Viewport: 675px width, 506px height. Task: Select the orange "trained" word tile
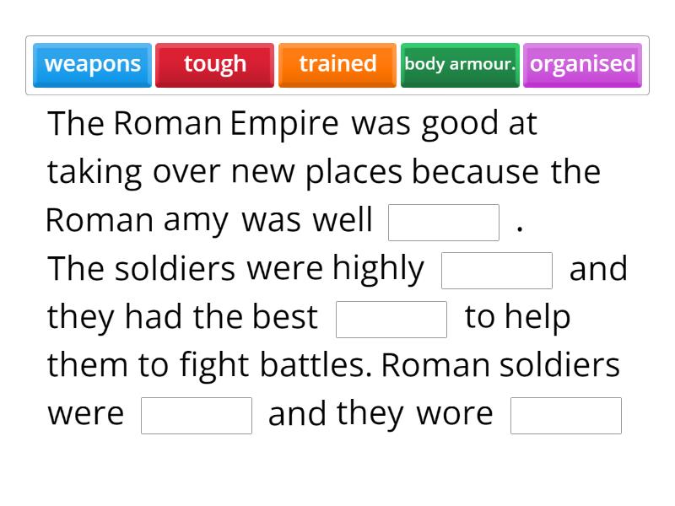click(x=336, y=63)
